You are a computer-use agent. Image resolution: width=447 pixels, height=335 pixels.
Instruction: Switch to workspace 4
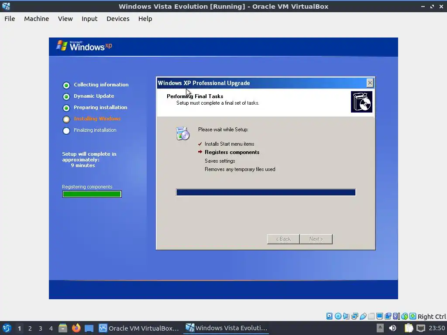coord(51,328)
